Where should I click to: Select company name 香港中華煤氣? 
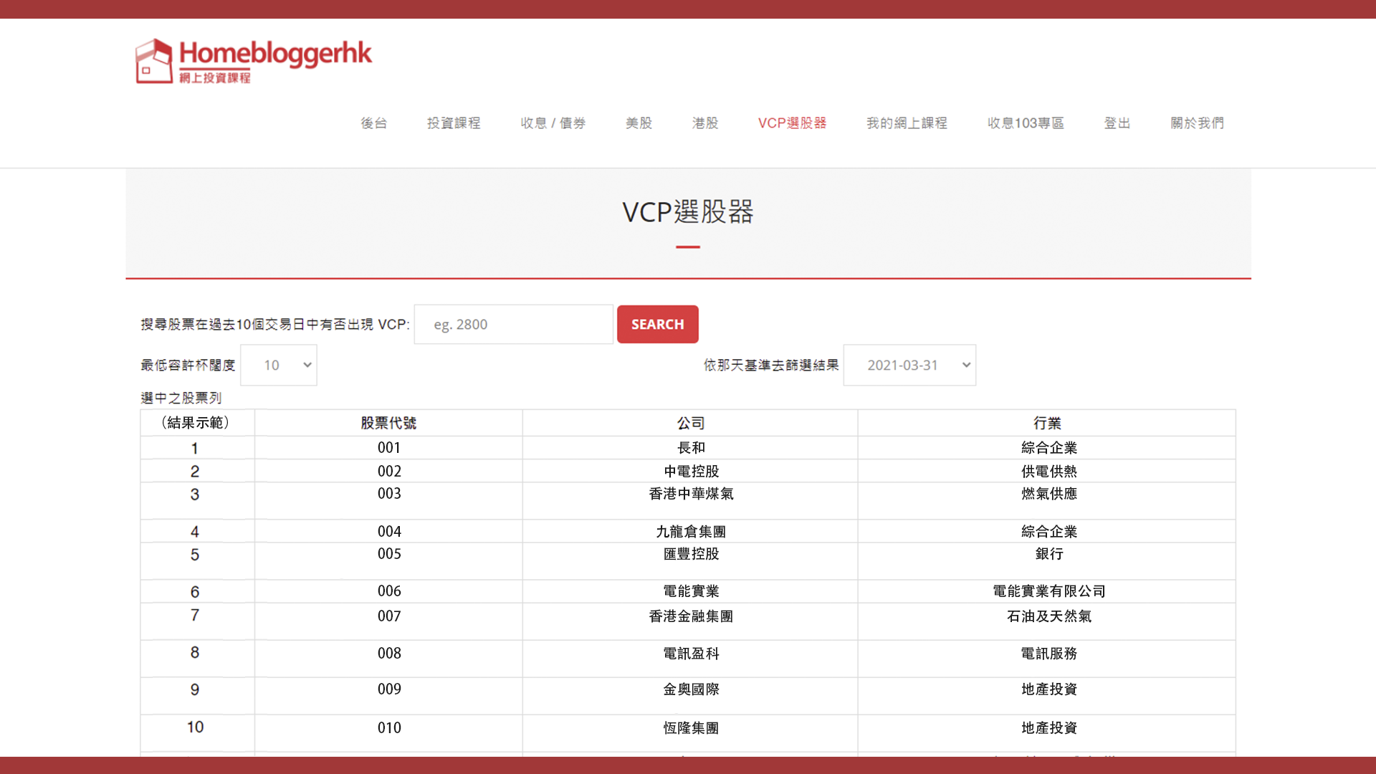[691, 494]
